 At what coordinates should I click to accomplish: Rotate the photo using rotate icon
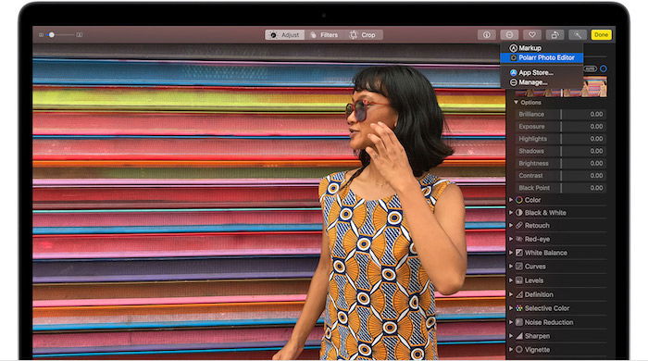(555, 34)
